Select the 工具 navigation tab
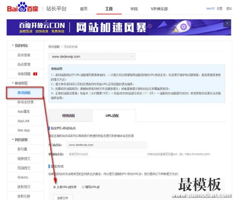The height and width of the screenshot is (200, 234). coord(109,9)
